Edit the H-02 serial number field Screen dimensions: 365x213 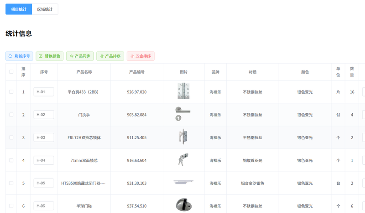point(44,115)
